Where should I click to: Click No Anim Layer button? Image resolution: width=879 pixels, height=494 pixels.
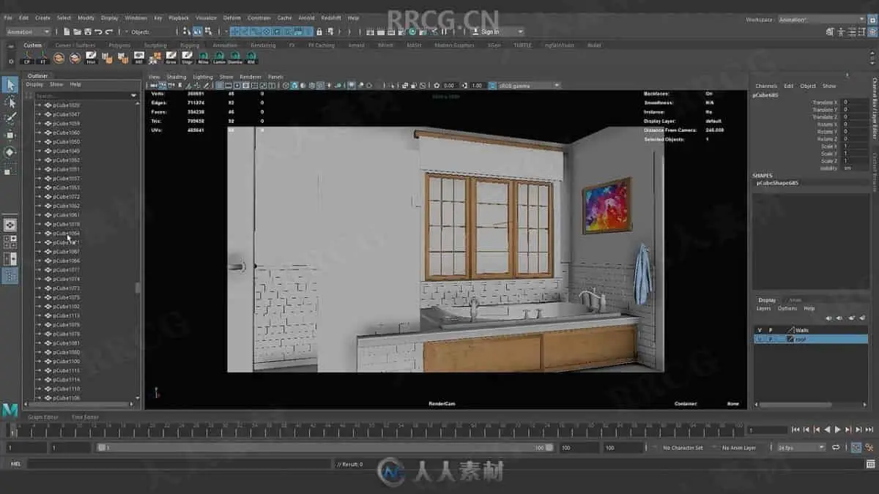[x=738, y=447]
